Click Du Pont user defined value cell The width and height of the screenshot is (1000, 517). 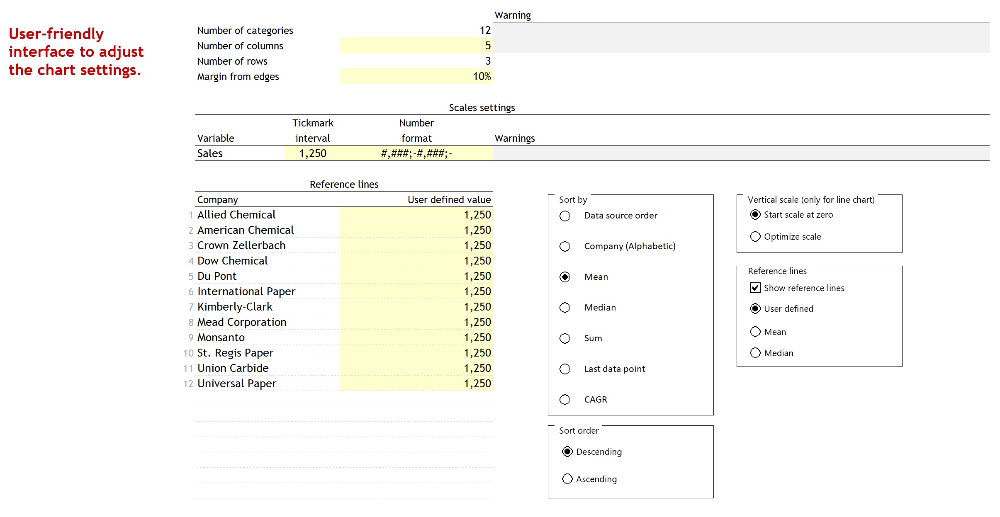[416, 276]
